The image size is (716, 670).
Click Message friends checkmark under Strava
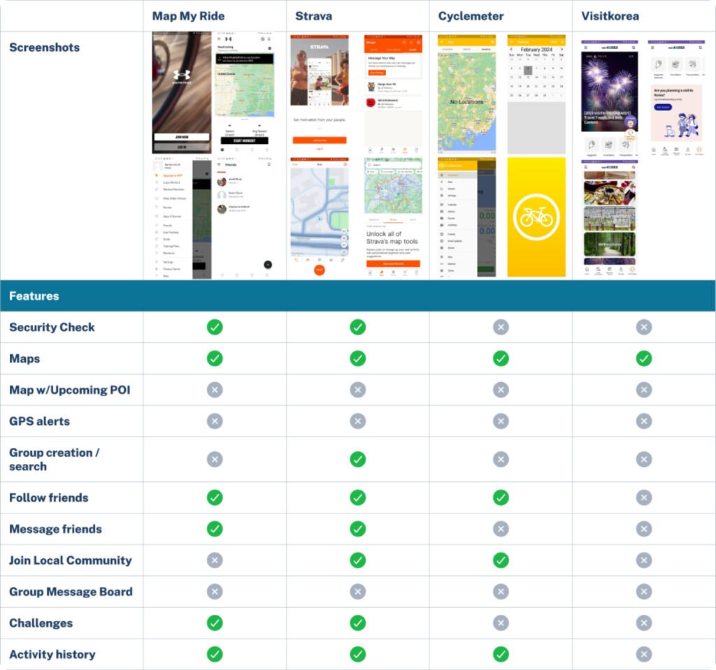click(x=357, y=529)
